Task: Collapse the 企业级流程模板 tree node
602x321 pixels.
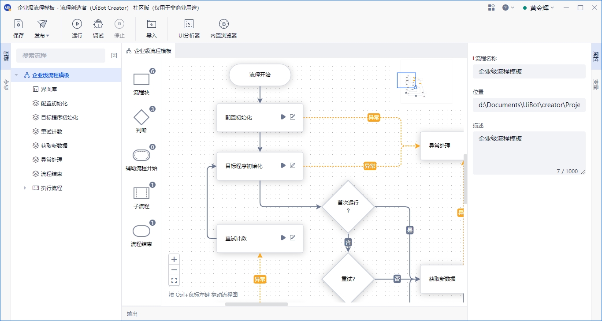Action: (16, 75)
